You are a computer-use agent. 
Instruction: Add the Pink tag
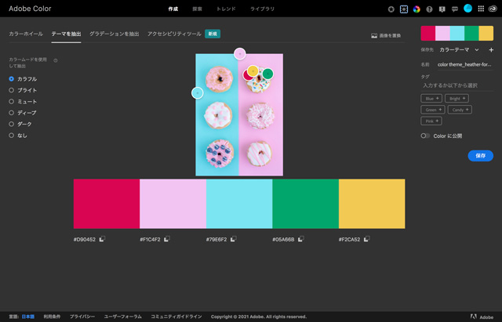(431, 121)
